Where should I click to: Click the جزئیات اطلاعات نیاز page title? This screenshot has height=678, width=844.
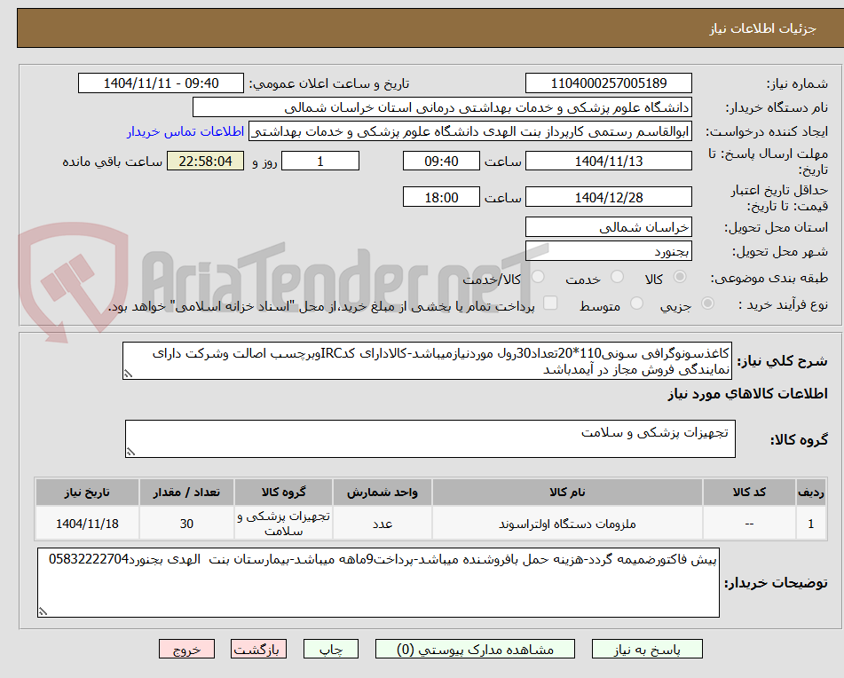coord(762,28)
